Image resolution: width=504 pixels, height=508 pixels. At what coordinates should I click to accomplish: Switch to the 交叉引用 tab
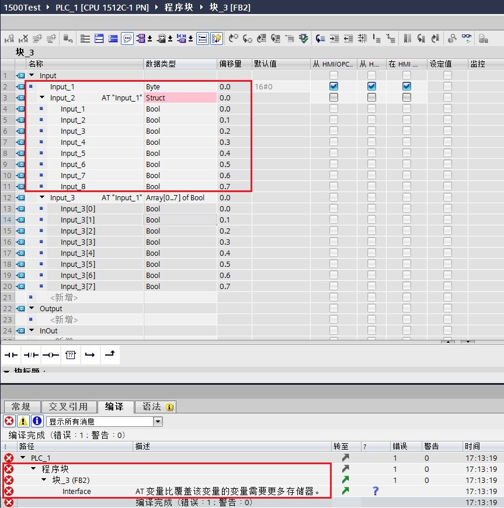(x=68, y=406)
